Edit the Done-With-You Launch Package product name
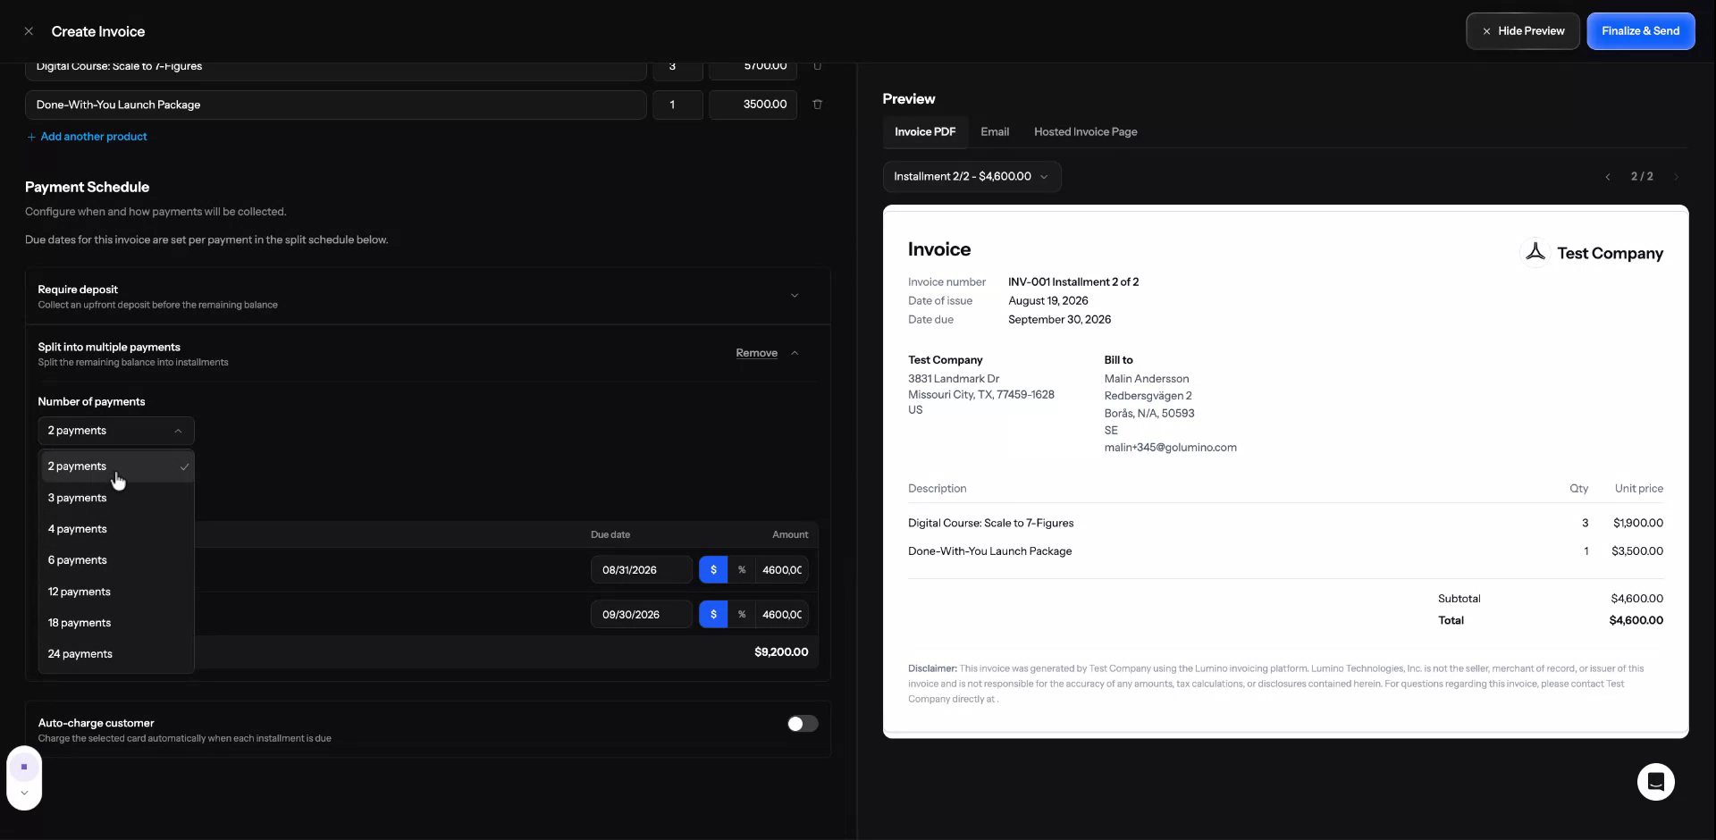Viewport: 1716px width, 840px height. click(x=335, y=105)
